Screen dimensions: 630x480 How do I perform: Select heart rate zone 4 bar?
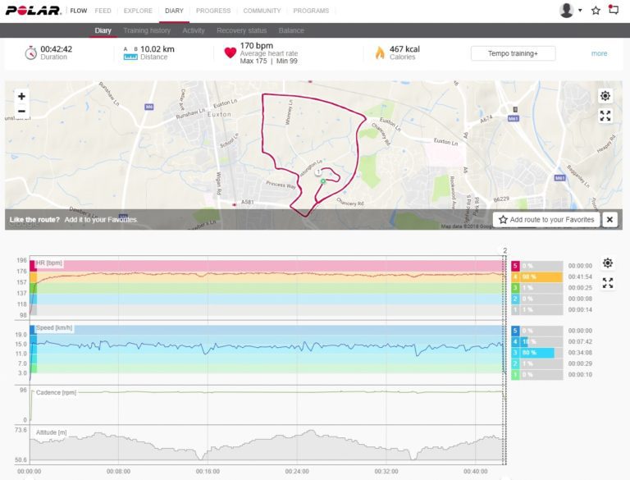point(537,277)
